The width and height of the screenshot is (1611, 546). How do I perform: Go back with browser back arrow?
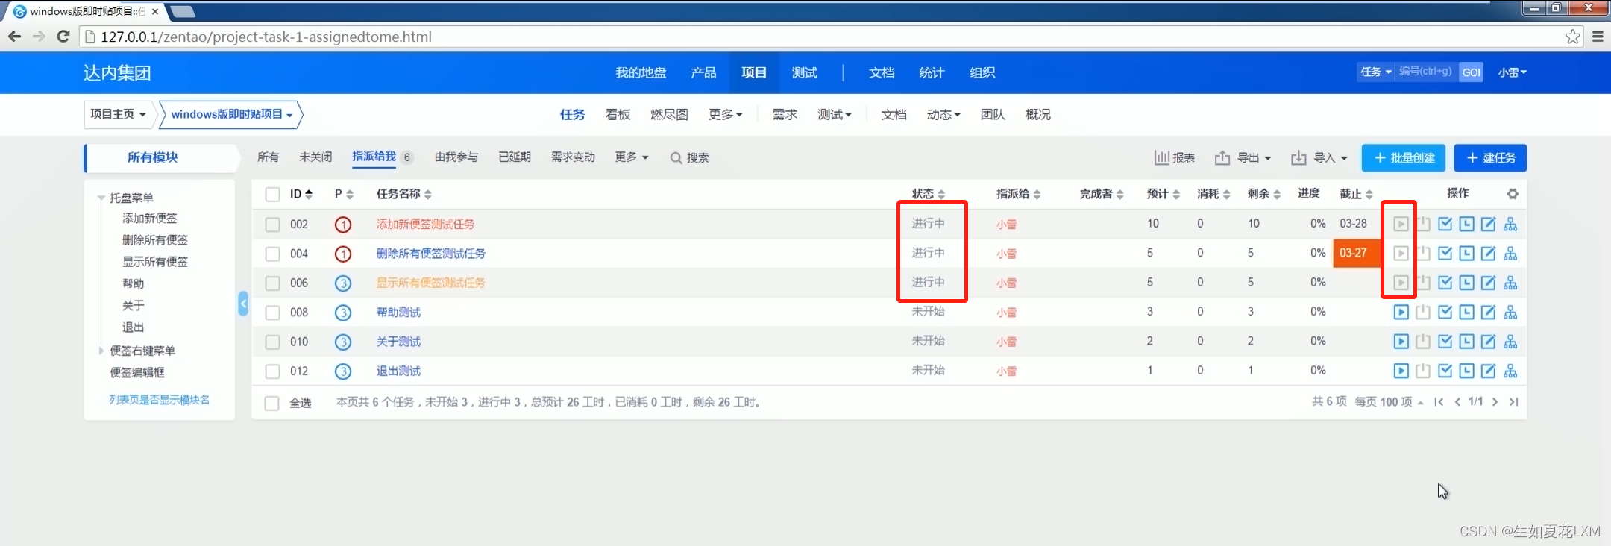pos(14,37)
